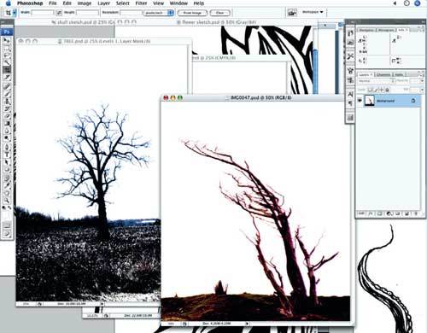This screenshot has width=427, height=333.
Task: Select the History Brush tool
Action: point(7,108)
